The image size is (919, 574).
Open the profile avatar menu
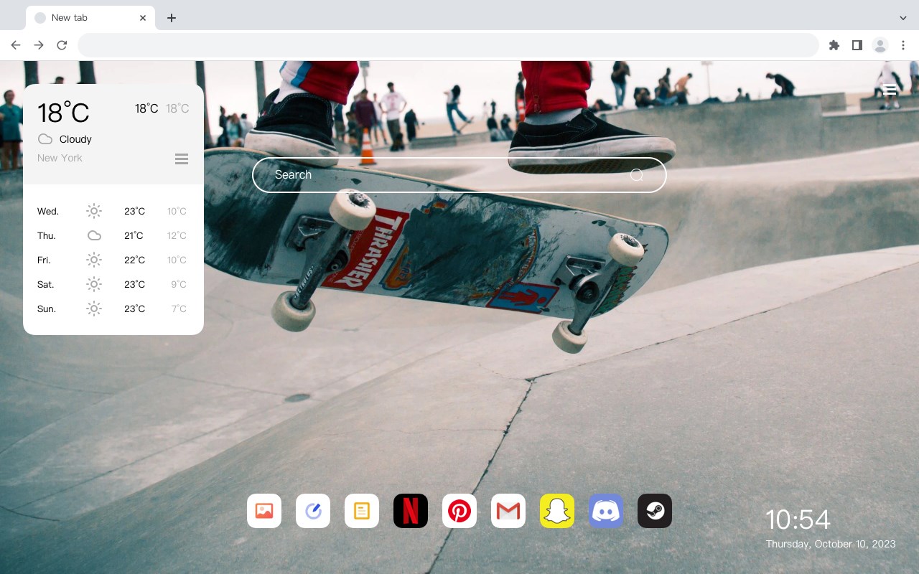(880, 45)
